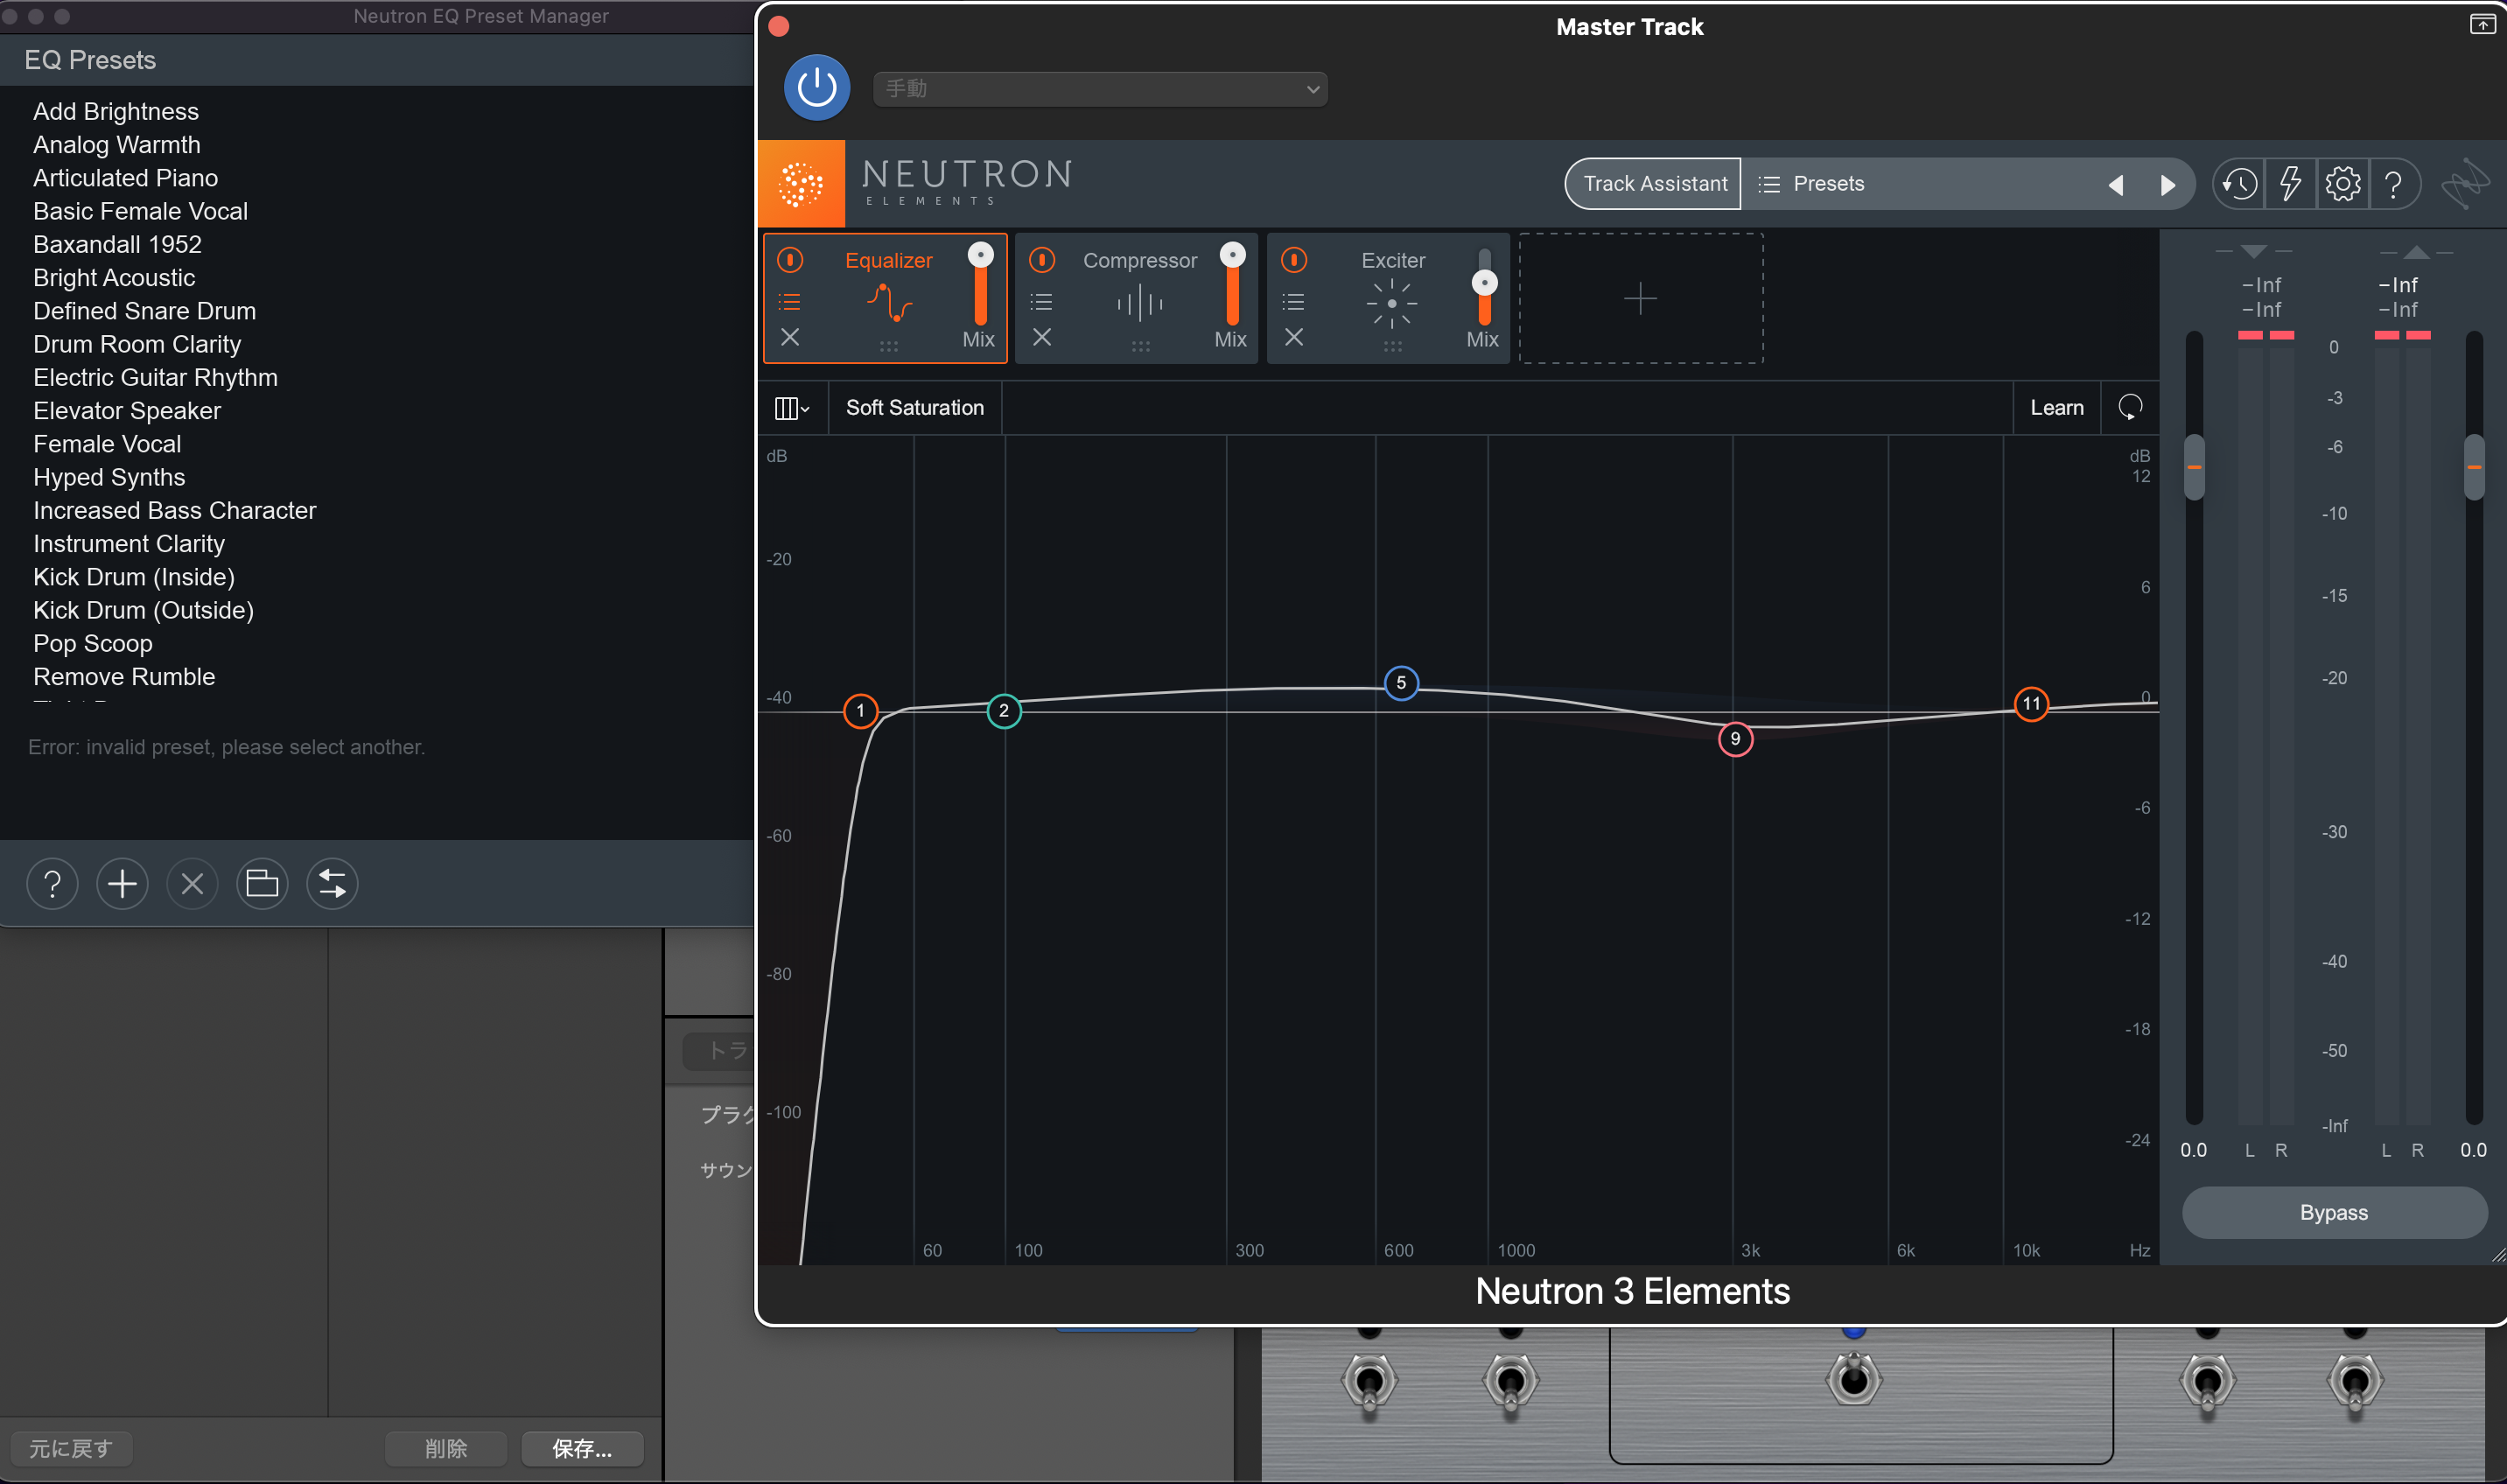Viewport: 2507px width, 1484px height.
Task: Click the add preset plus icon
Action: (122, 884)
